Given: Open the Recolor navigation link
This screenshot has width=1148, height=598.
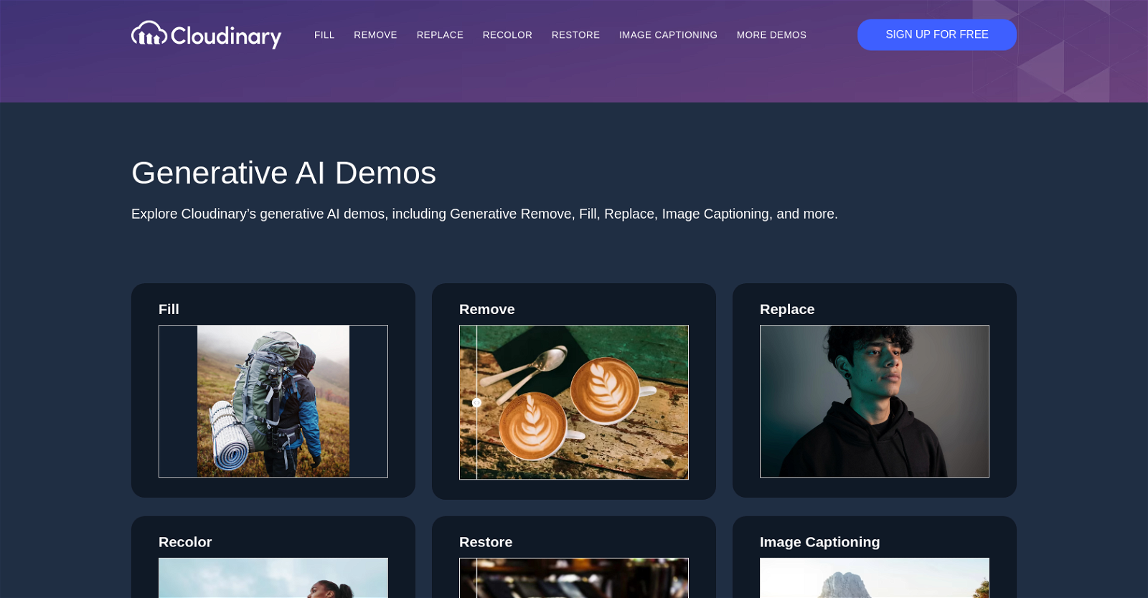Looking at the screenshot, I should click(x=507, y=35).
